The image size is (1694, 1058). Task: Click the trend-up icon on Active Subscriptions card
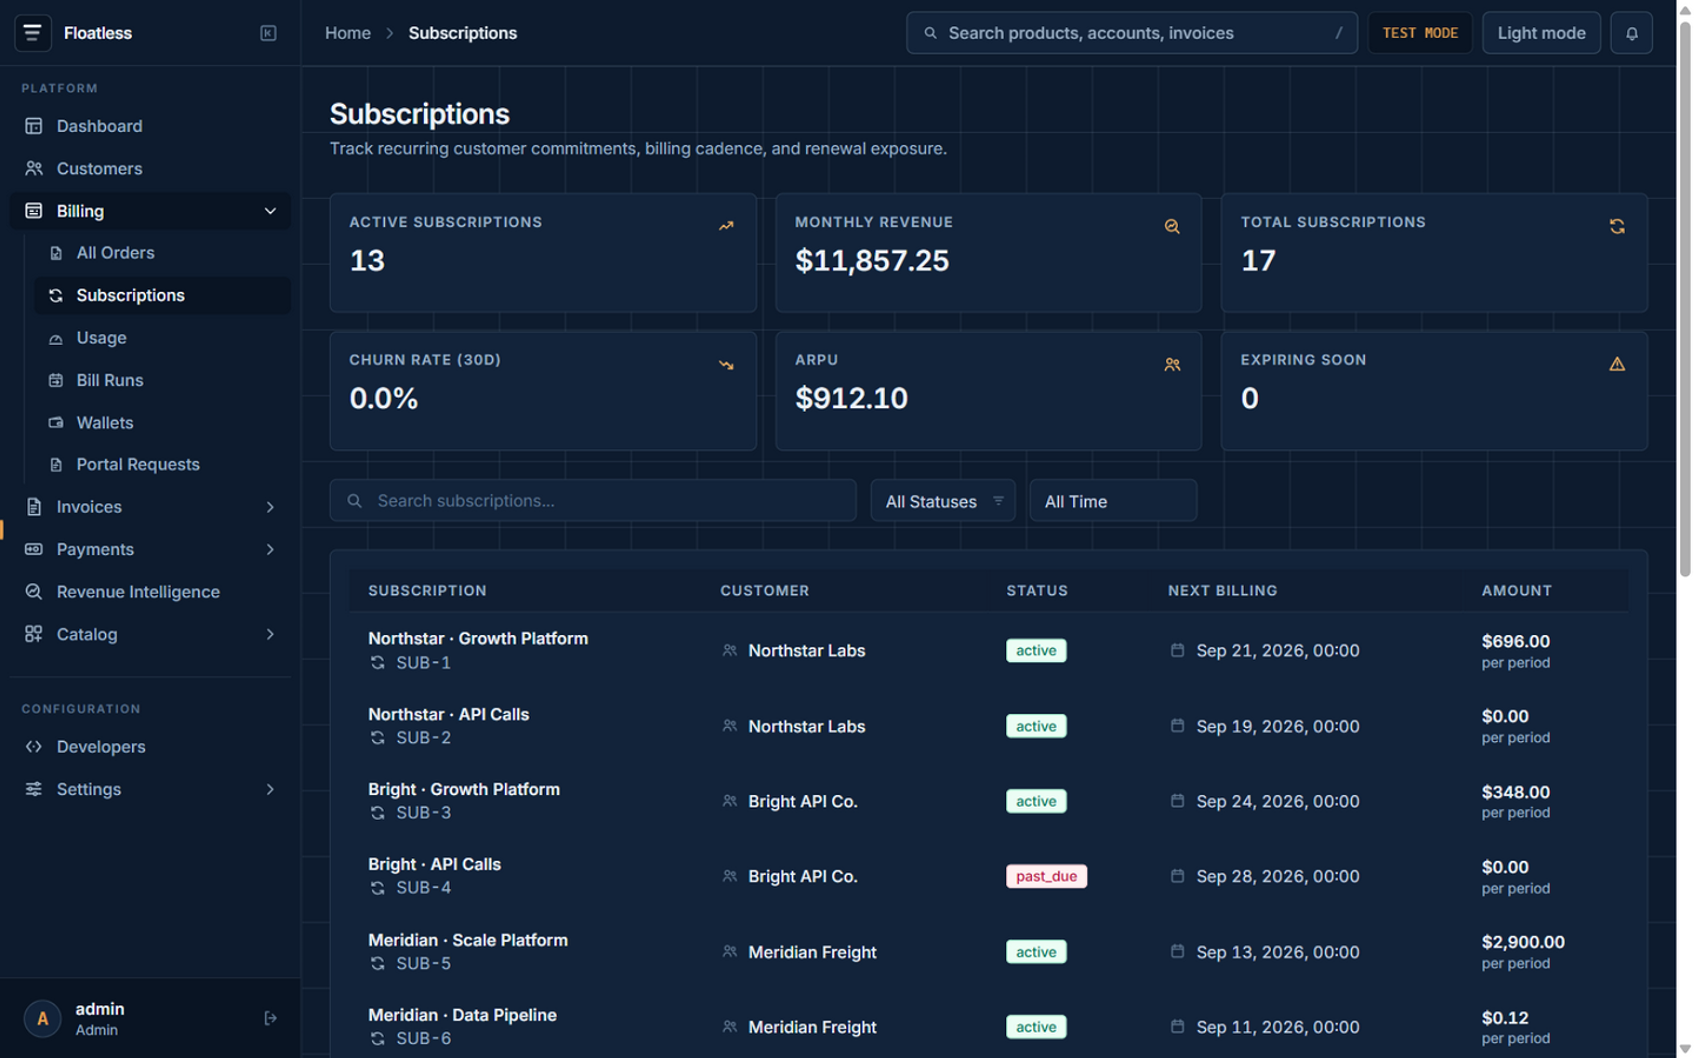click(726, 226)
